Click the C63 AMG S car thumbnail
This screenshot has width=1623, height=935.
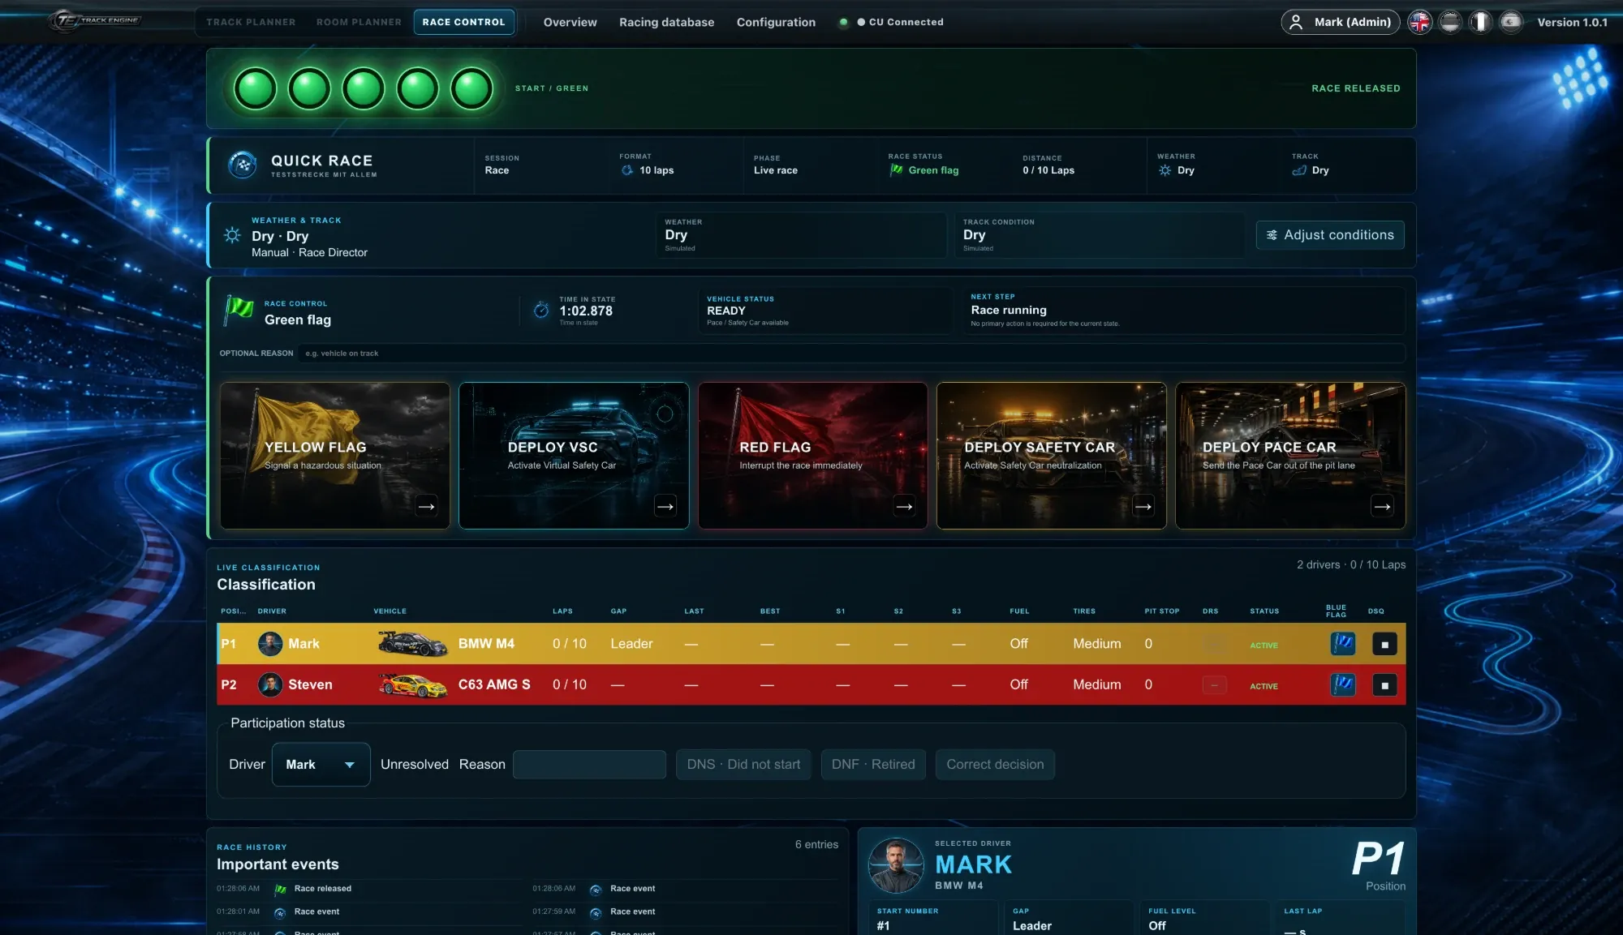click(413, 685)
